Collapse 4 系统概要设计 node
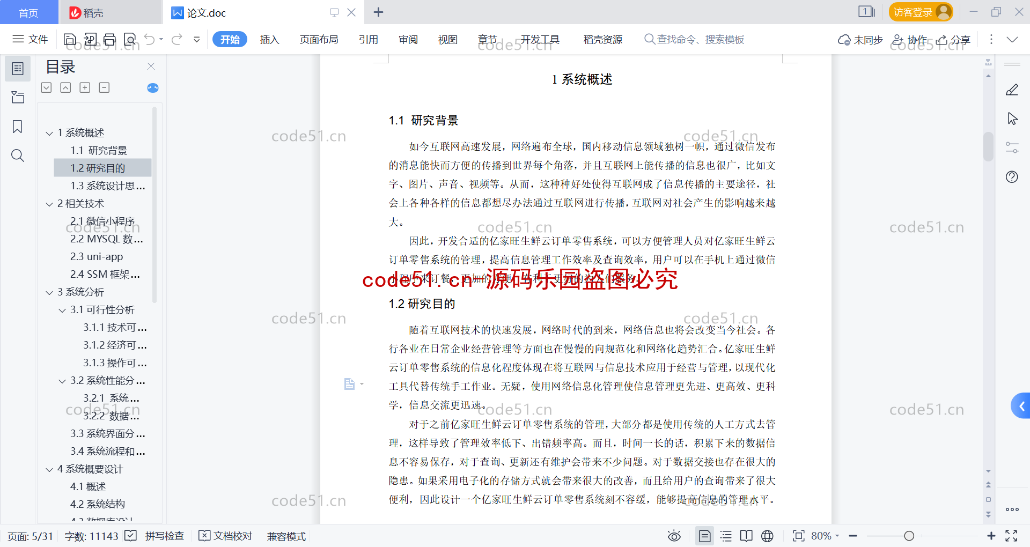1030x547 pixels. coord(49,469)
